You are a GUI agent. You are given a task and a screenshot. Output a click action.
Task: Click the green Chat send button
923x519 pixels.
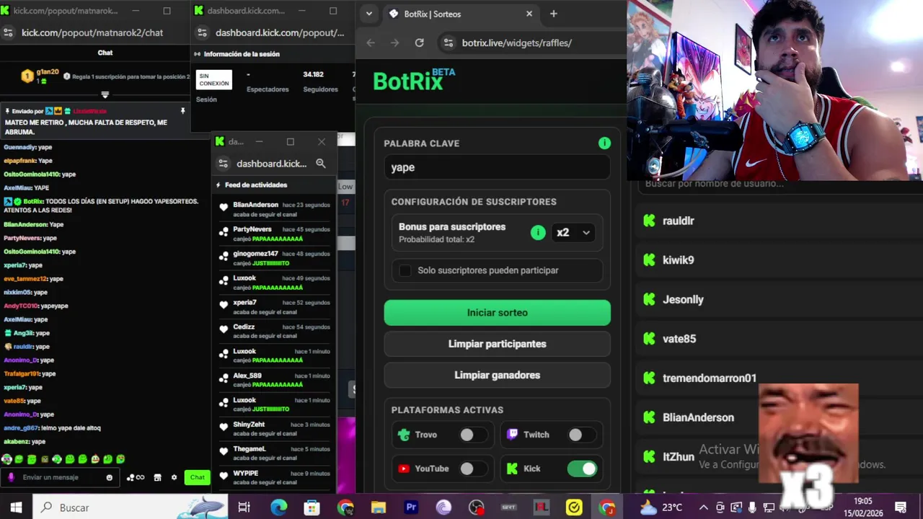(197, 477)
